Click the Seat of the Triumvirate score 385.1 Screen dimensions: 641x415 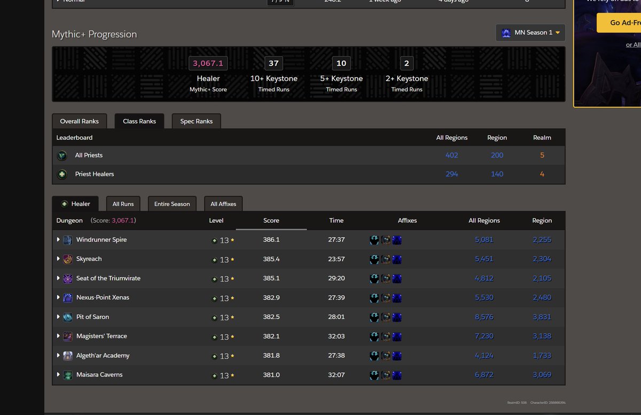(271, 278)
